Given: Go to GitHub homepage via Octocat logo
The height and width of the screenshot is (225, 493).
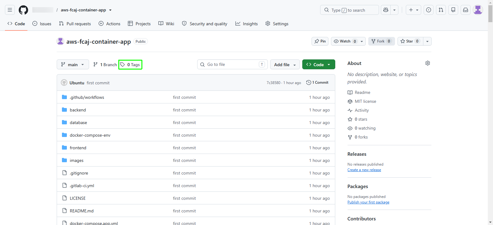Looking at the screenshot, I should click(x=23, y=10).
